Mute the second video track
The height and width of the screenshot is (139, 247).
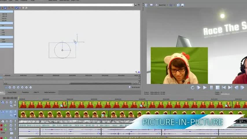pos(11,111)
